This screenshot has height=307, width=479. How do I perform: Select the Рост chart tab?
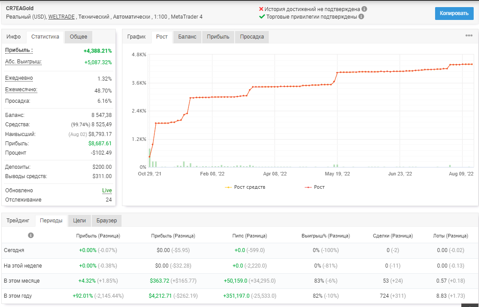(162, 37)
